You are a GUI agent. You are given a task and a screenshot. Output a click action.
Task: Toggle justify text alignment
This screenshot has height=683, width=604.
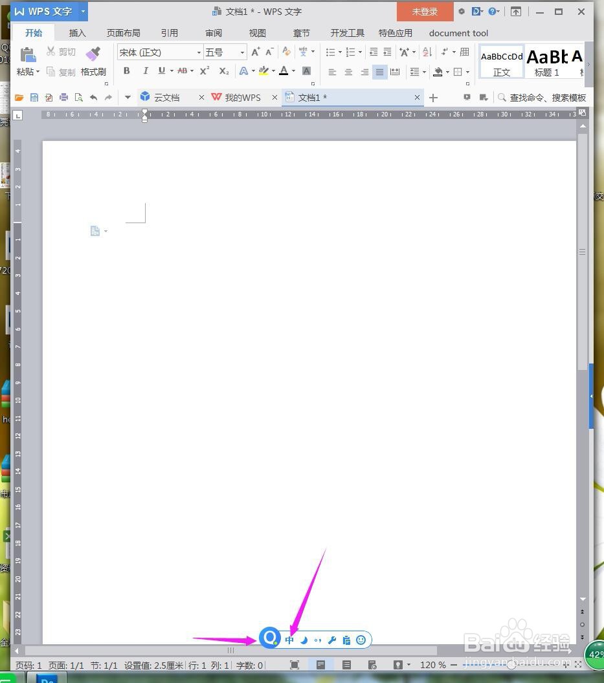click(x=380, y=72)
